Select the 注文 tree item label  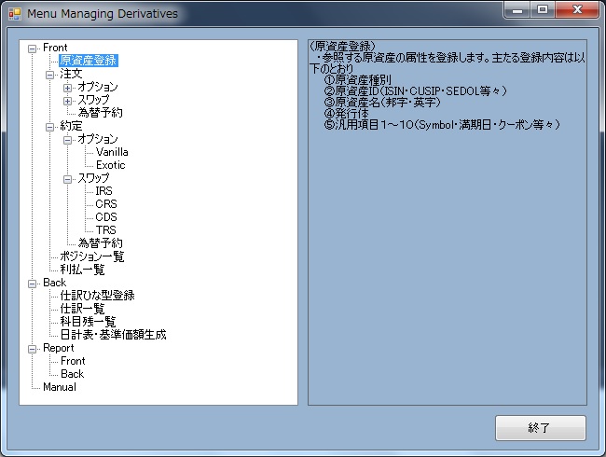[71, 74]
